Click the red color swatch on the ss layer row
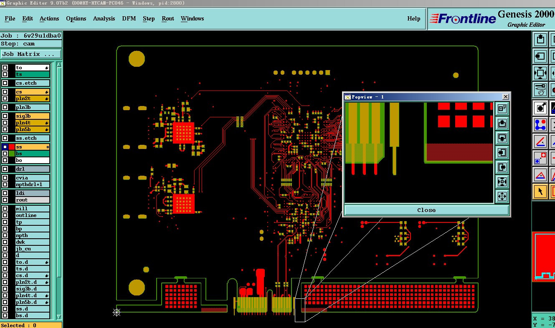The image size is (555, 328). coord(12,147)
